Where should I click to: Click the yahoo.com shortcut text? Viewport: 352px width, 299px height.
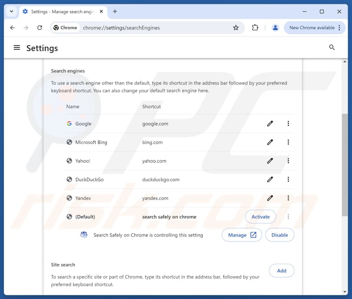tap(154, 161)
